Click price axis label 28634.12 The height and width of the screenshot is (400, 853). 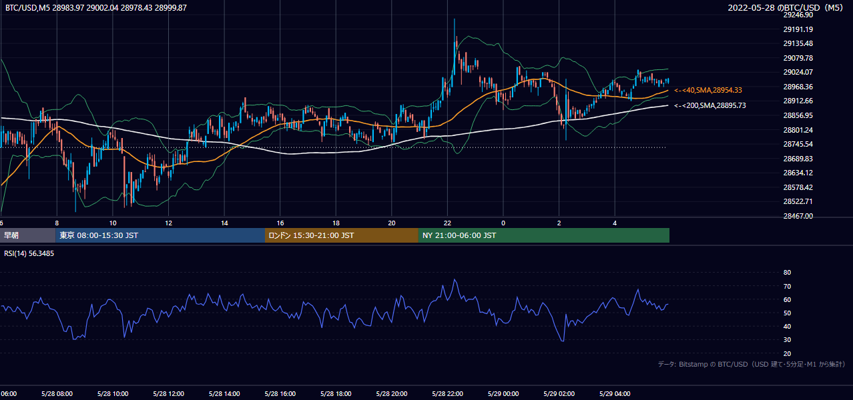click(x=798, y=173)
